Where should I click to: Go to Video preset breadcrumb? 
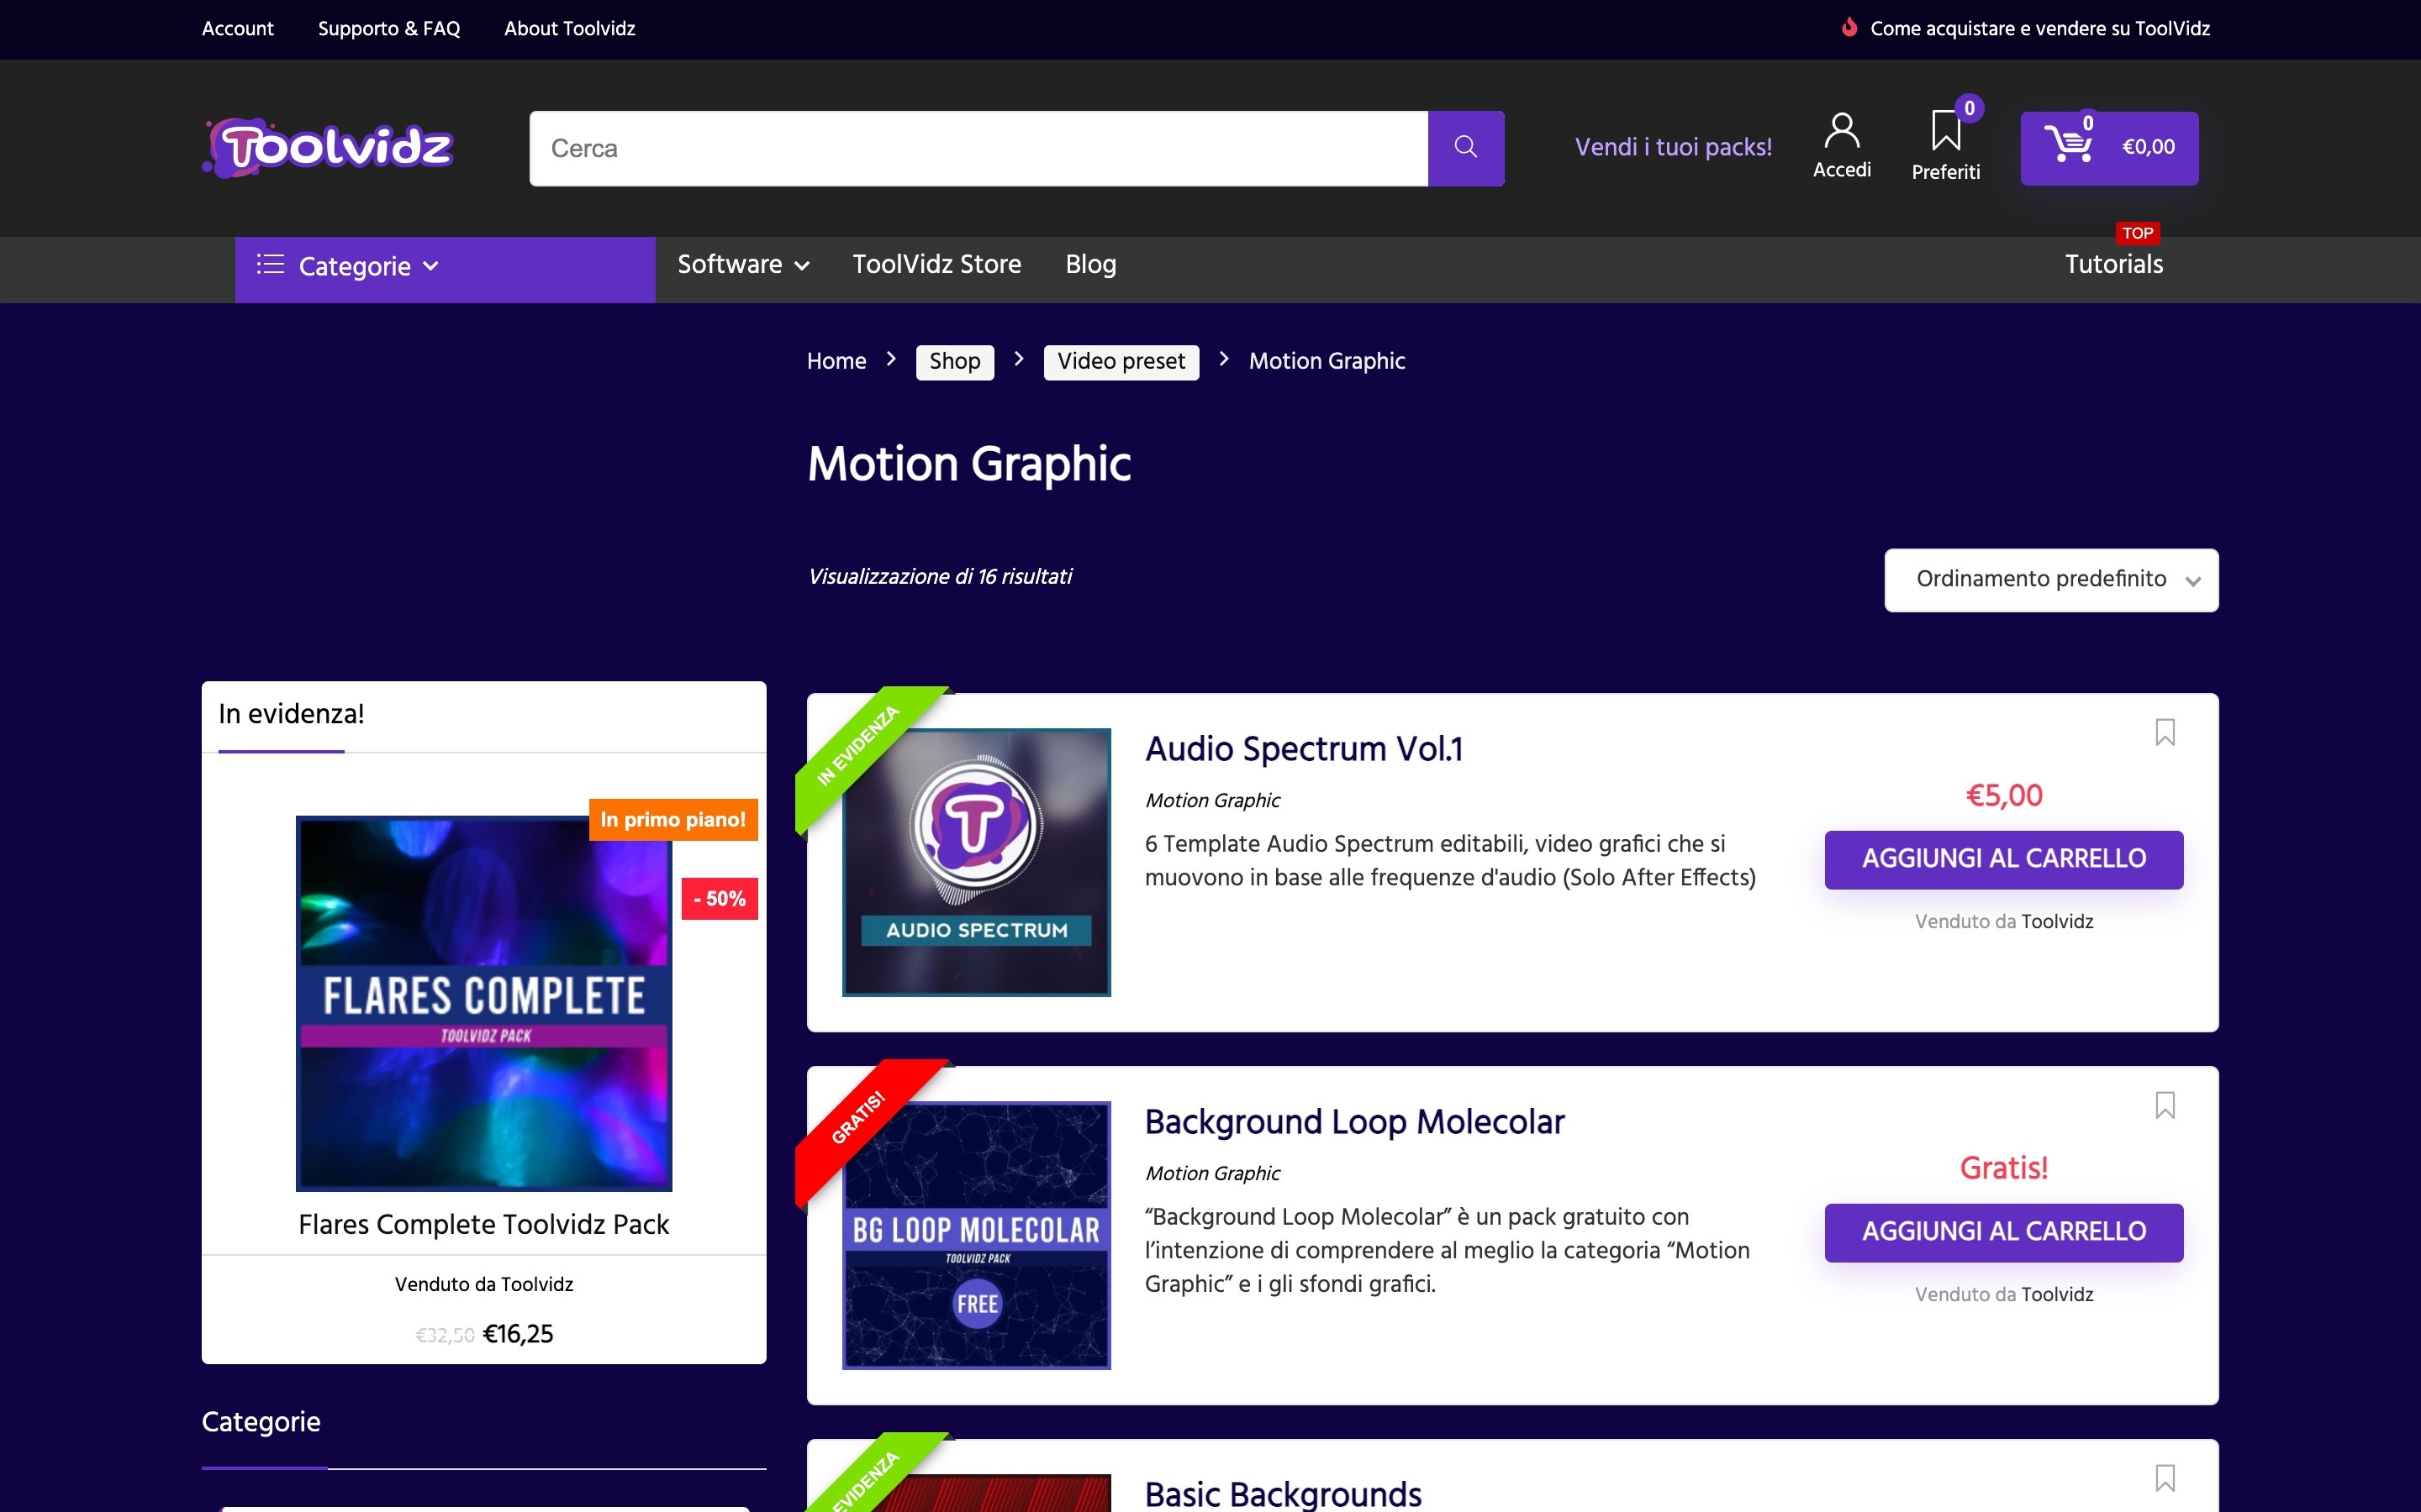pos(1121,361)
